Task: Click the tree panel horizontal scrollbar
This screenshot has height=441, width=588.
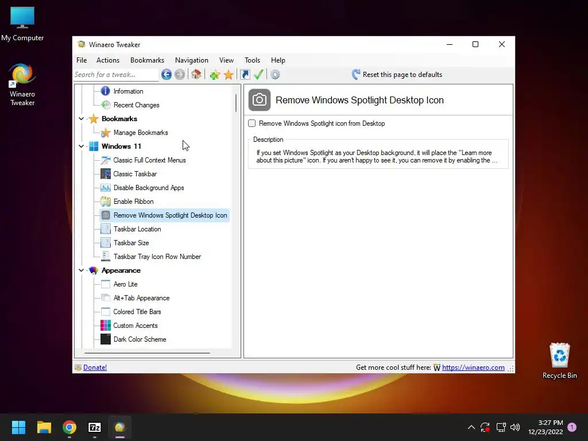Action: (x=147, y=353)
